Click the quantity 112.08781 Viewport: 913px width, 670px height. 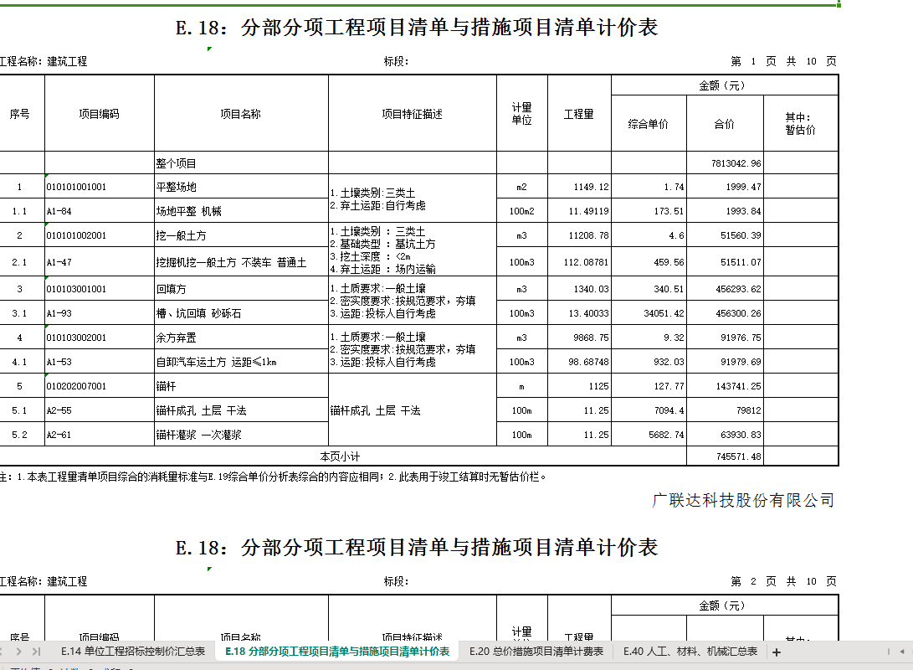tap(579, 262)
